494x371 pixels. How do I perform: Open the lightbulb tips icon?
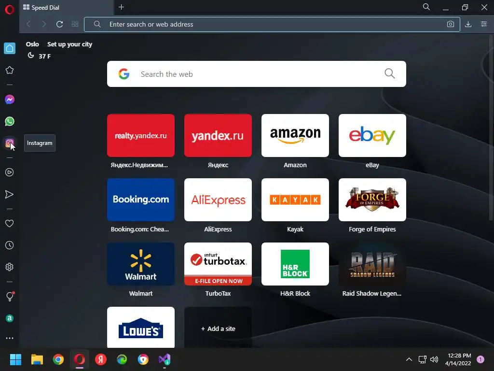[10, 297]
